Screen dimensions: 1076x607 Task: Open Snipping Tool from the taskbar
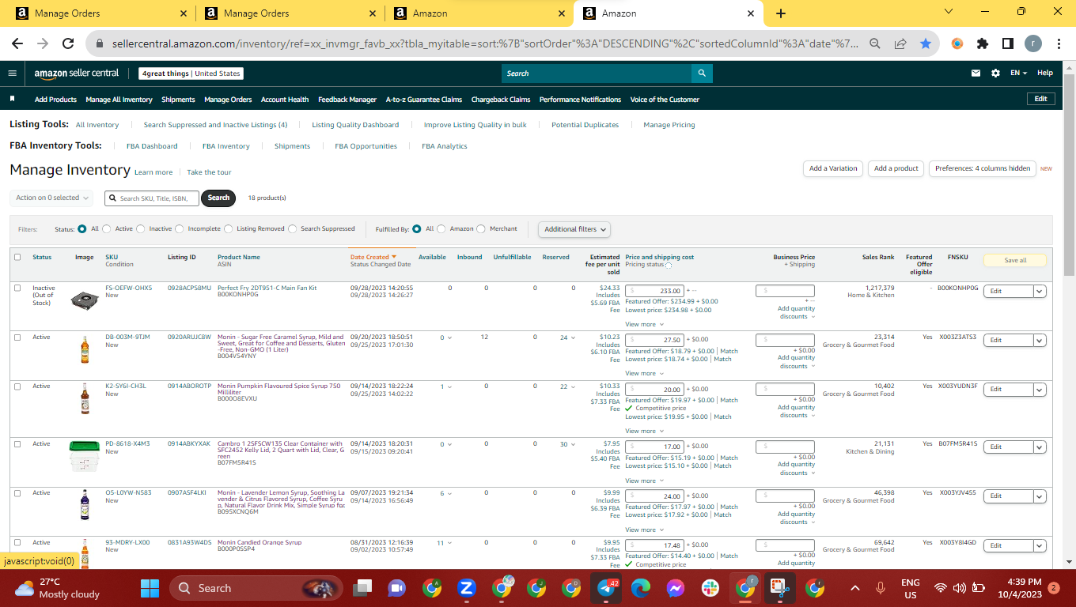pyautogui.click(x=780, y=588)
